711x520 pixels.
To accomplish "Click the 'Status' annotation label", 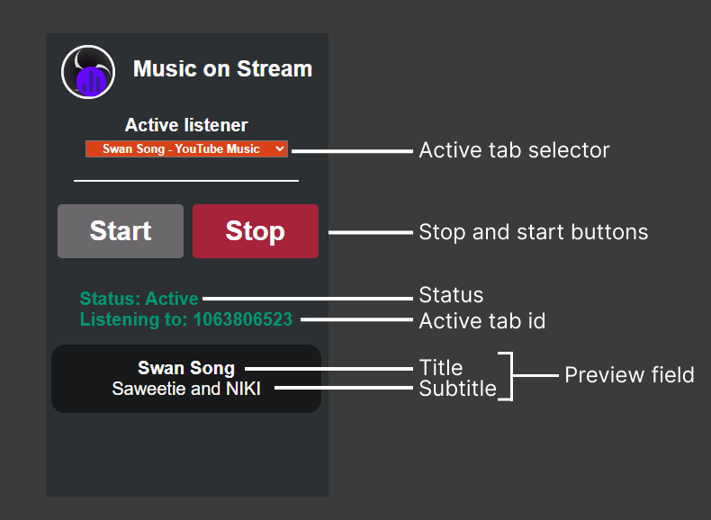I will tap(451, 295).
